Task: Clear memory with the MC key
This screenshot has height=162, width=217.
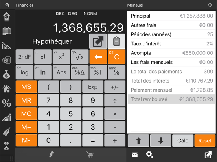Action: pos(26,113)
